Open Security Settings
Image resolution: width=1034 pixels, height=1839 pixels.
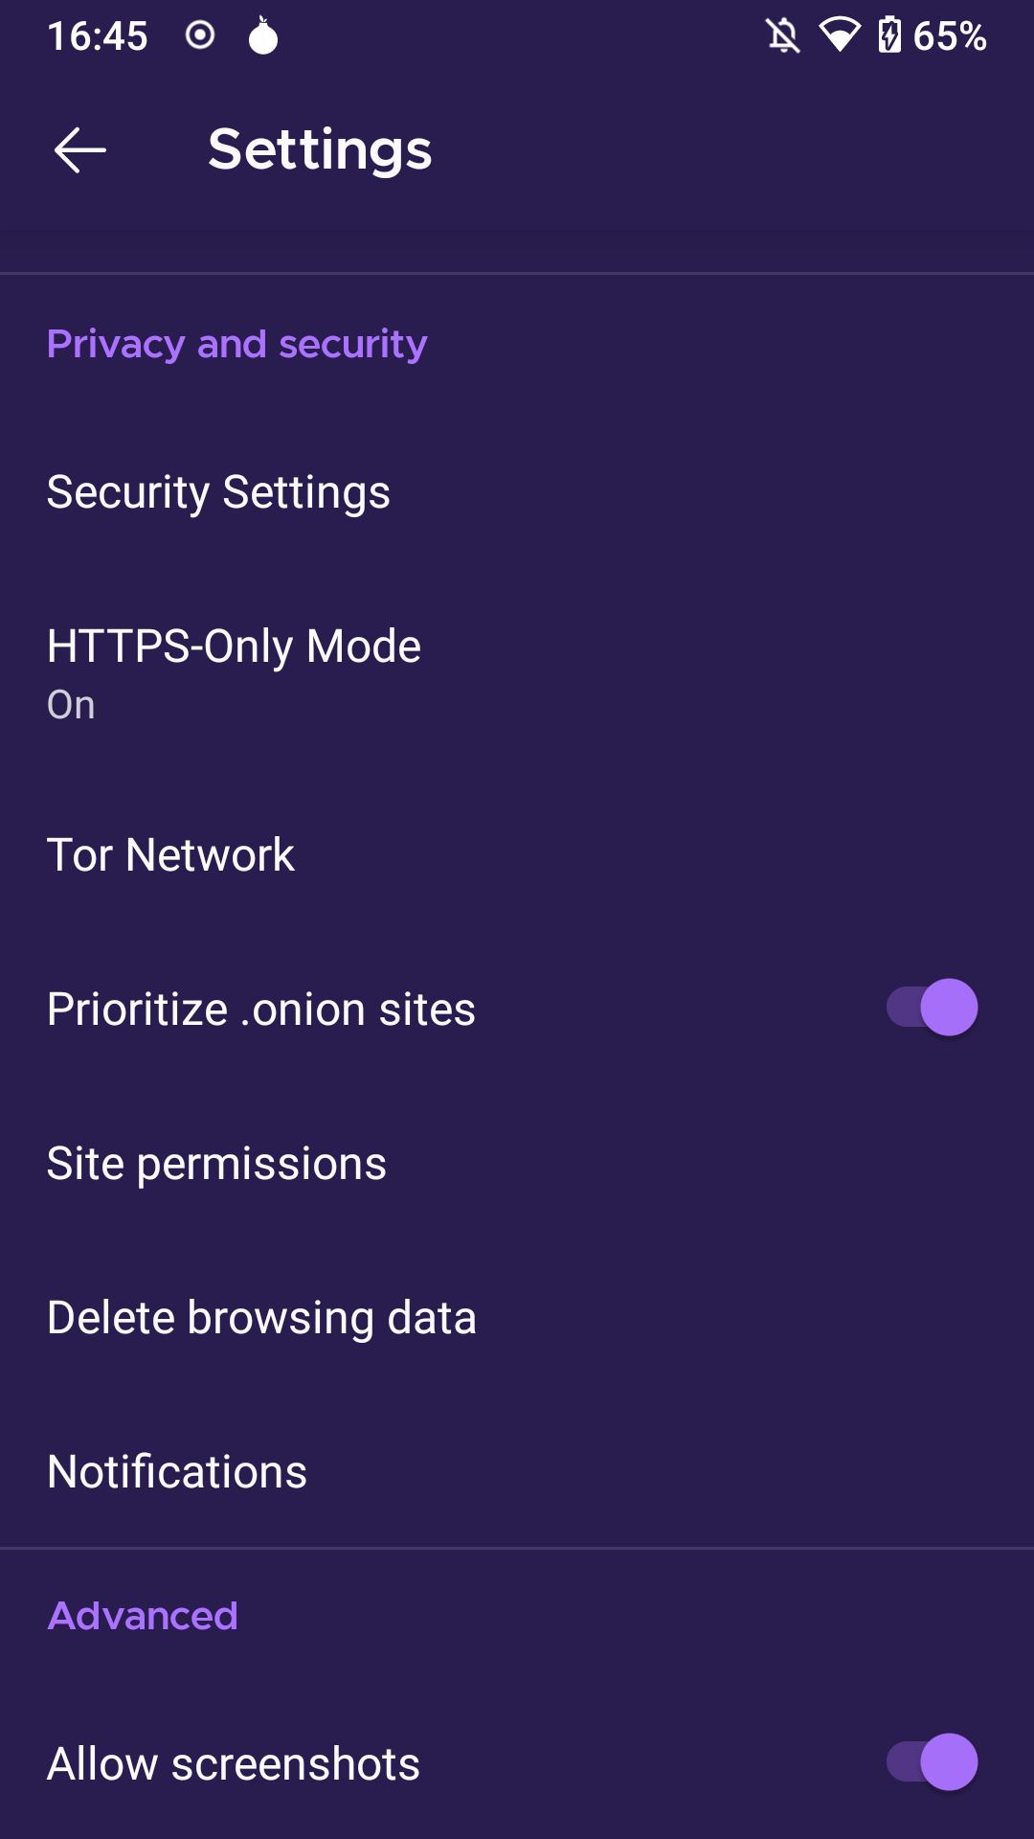517,492
